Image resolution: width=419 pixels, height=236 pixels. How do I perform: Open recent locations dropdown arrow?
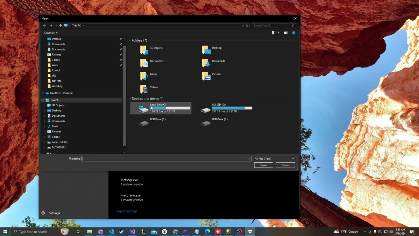[x=56, y=26]
